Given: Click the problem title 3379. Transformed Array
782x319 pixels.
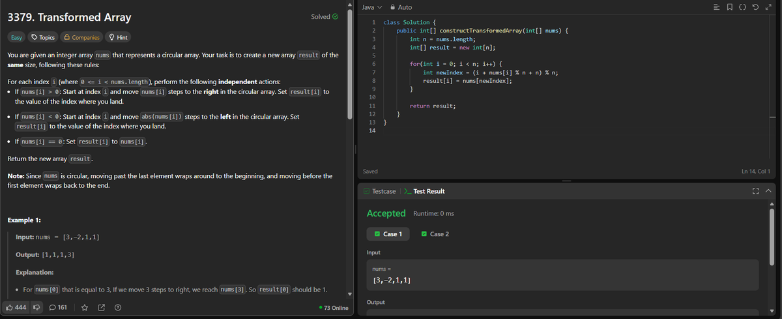Looking at the screenshot, I should 69,17.
